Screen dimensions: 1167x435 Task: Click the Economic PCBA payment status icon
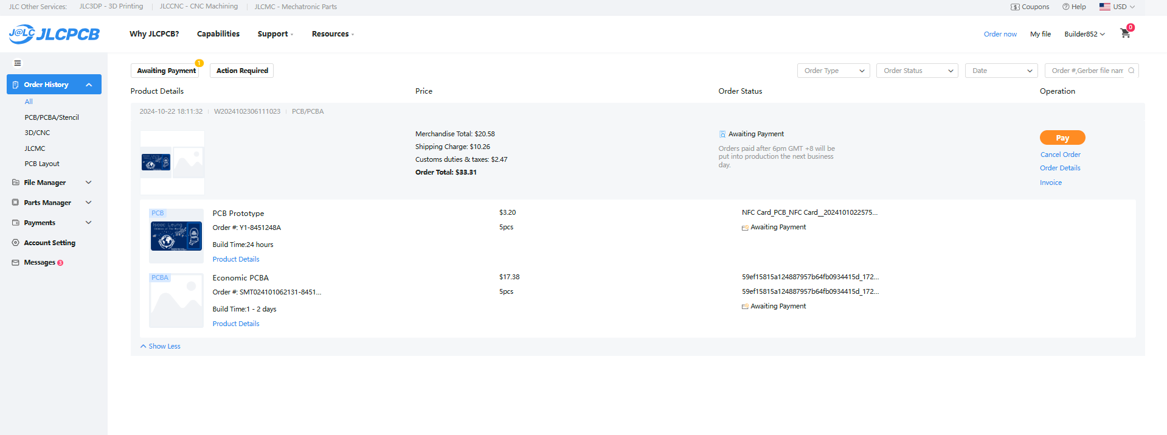click(x=745, y=307)
